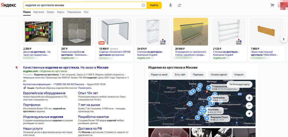288x137 pixels.
Task: Open the 7 лет на рынке sitelink
Action: [x=89, y=105]
